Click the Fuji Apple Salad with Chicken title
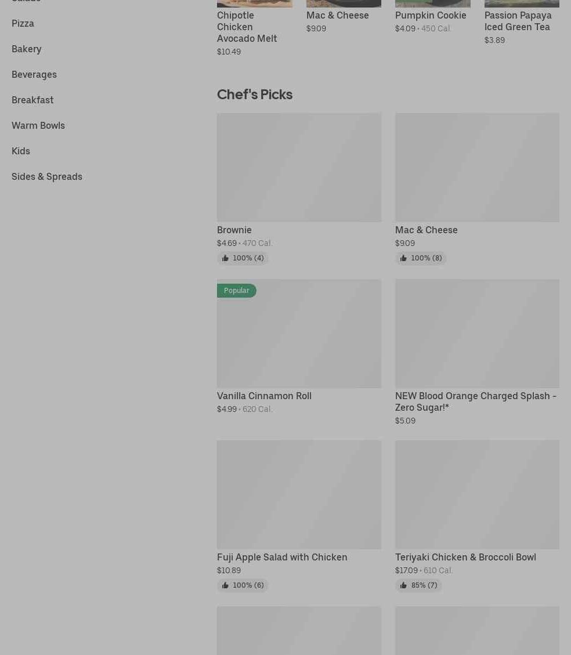The height and width of the screenshot is (655, 571). coord(282,557)
